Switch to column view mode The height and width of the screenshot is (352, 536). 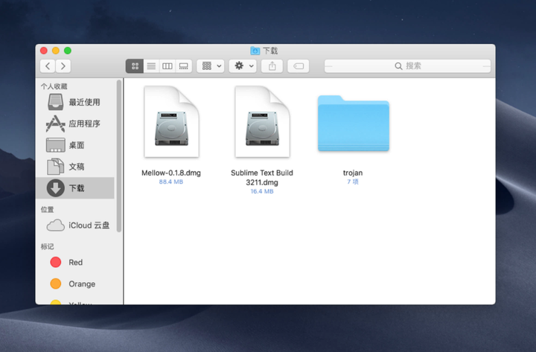(167, 66)
